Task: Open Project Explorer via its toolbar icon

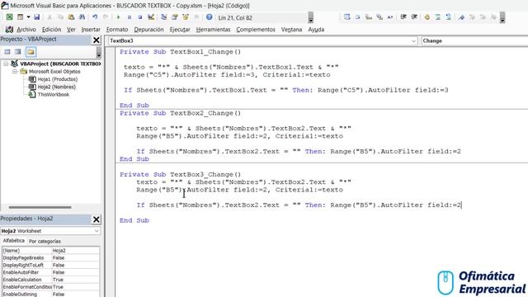Action: point(163,17)
